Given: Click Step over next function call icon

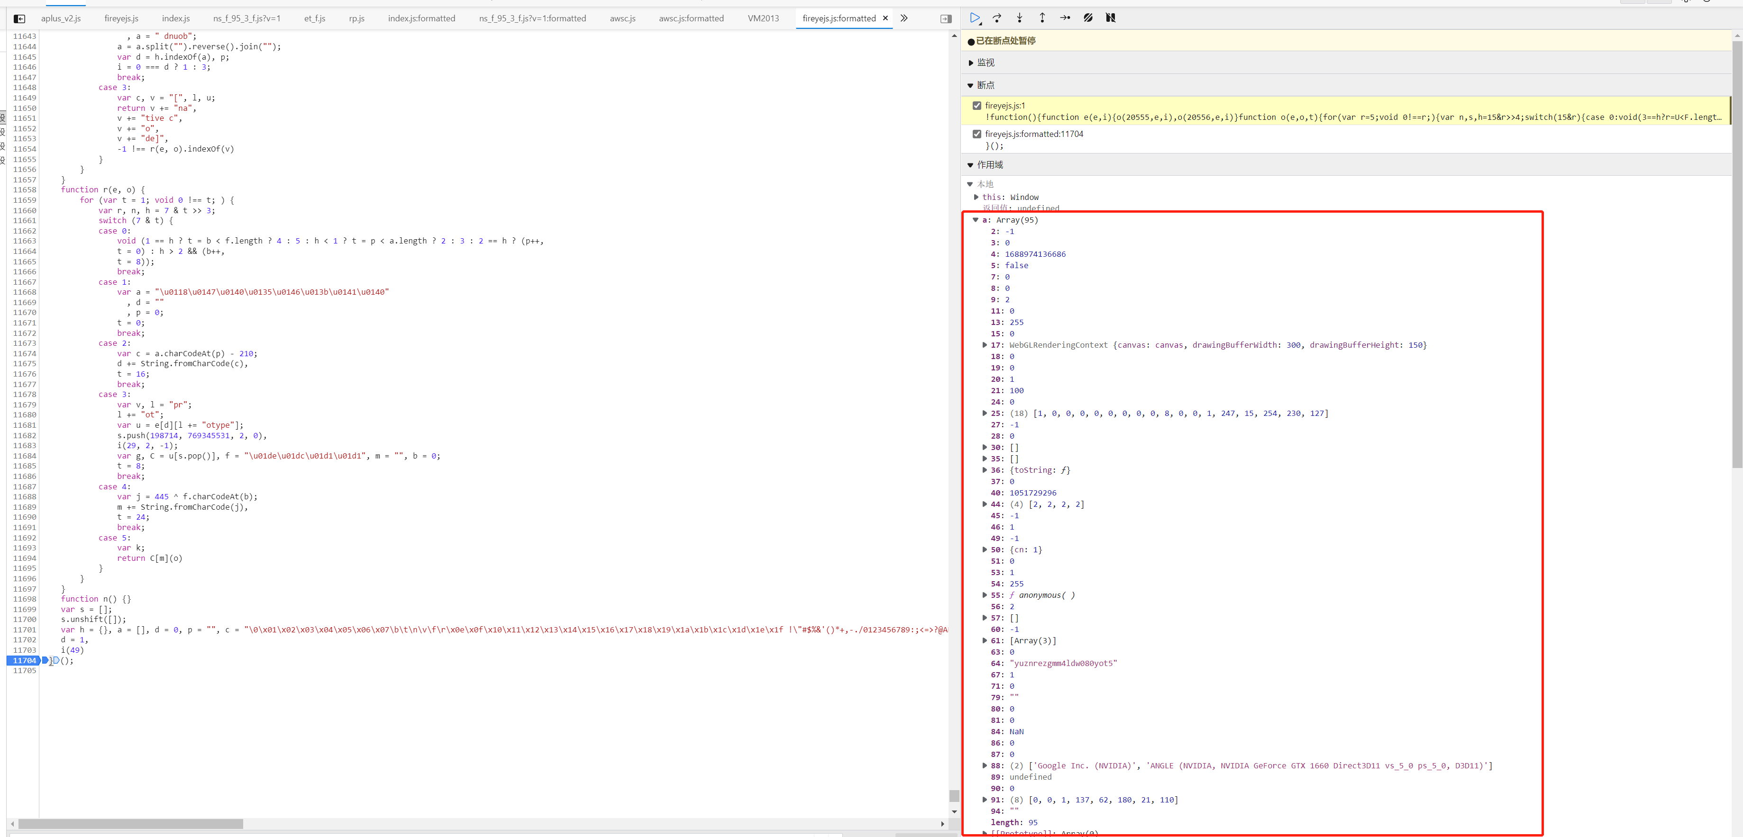Looking at the screenshot, I should [997, 18].
